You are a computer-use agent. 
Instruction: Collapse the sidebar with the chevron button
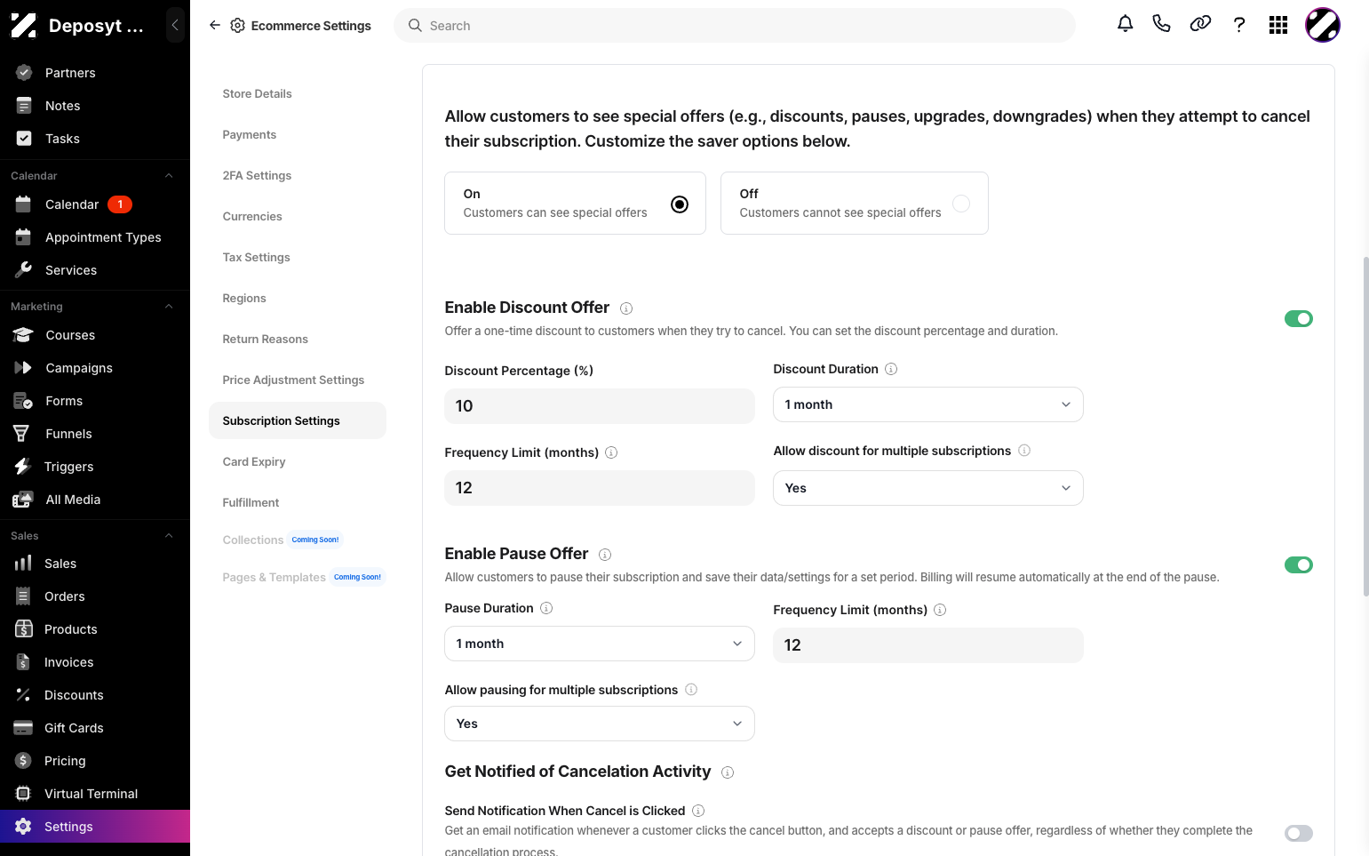(x=175, y=25)
